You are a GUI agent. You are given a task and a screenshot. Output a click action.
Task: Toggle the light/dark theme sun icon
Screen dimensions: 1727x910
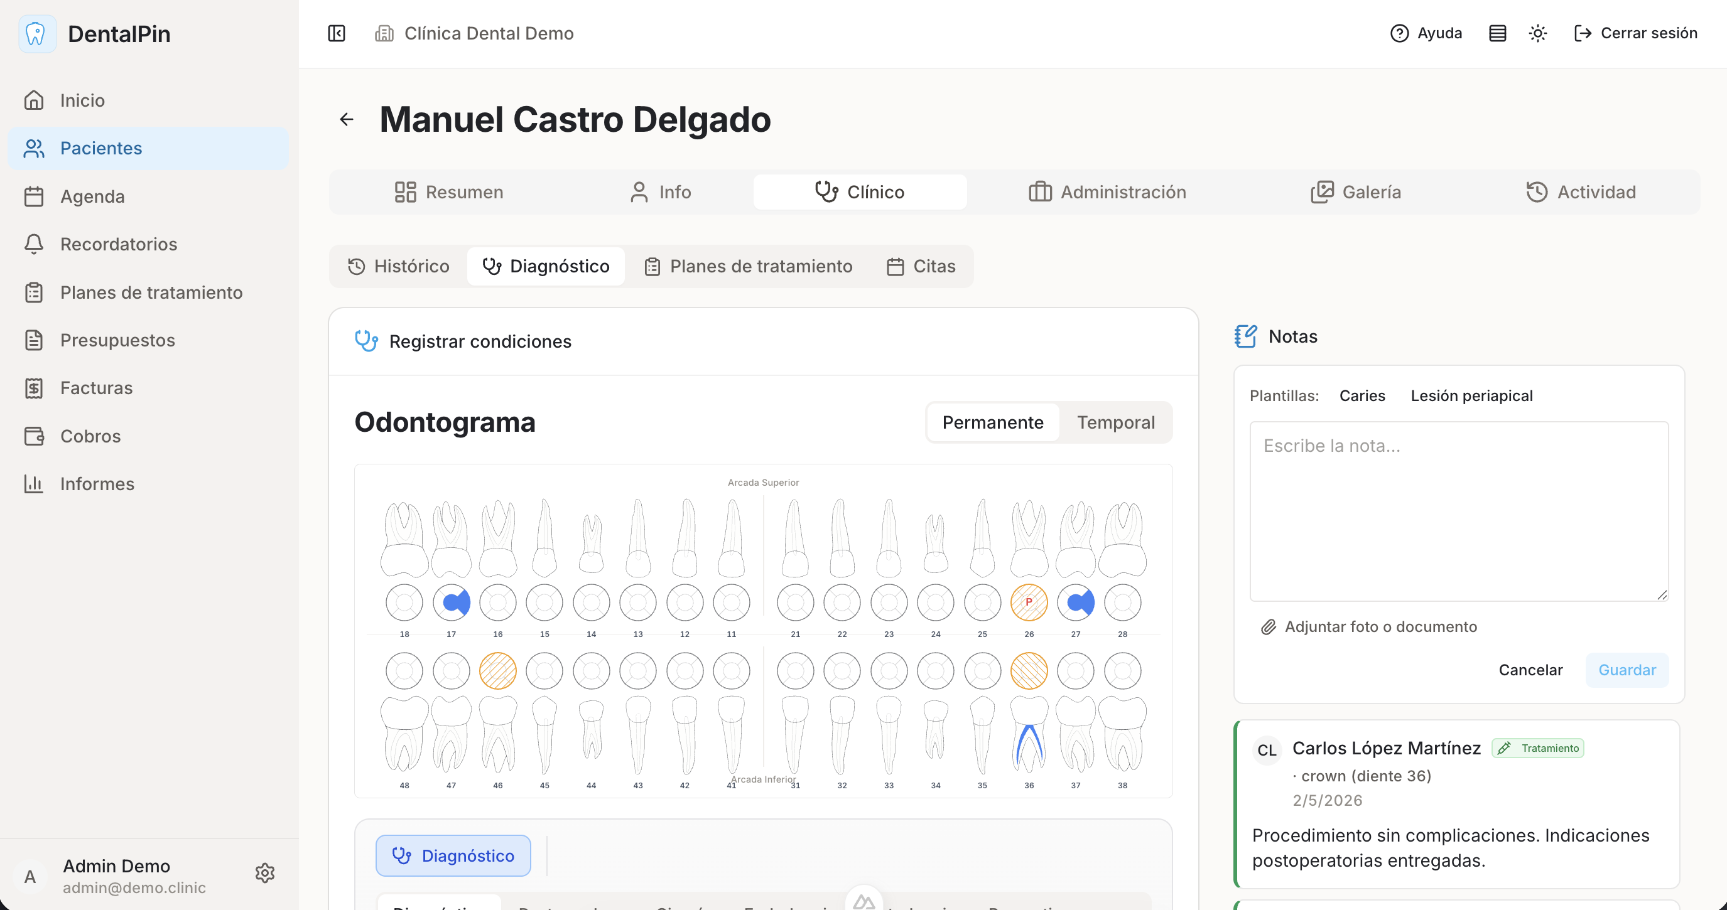1538,33
